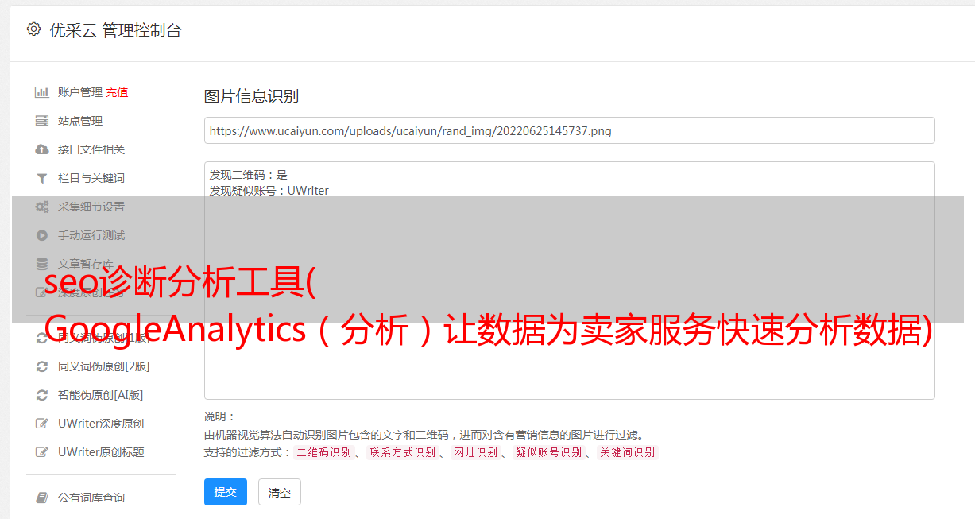
Task: Open 采集细节设置 menu item
Action: 91,207
